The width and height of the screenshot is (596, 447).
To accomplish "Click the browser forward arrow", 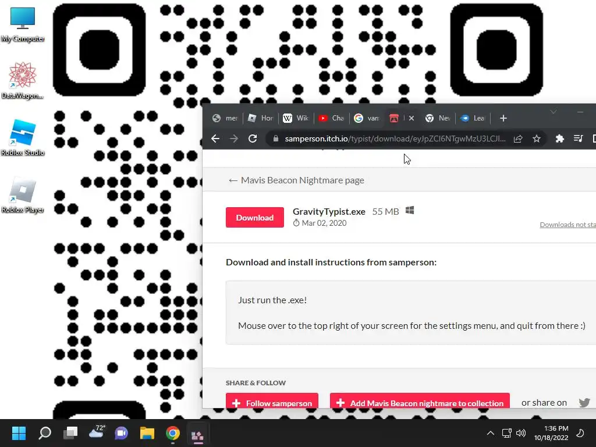I will click(x=234, y=139).
